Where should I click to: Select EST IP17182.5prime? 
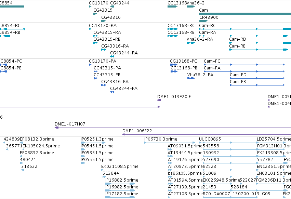(120, 197)
